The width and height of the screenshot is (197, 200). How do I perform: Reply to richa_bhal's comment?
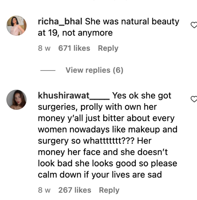click(x=108, y=48)
